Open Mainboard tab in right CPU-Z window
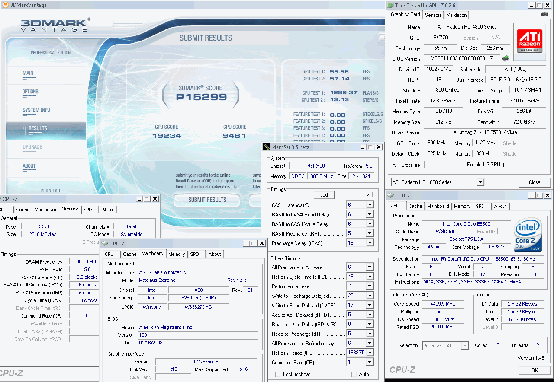 (438, 206)
